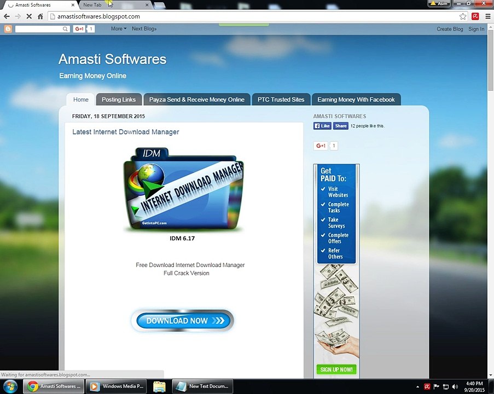Screen dimensions: 494x394
Task: Open the Chrome hamburger menu
Action: tap(487, 16)
